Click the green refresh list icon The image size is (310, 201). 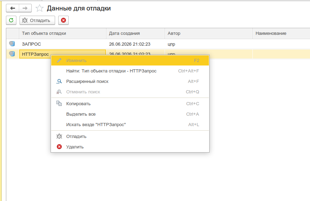click(11, 20)
